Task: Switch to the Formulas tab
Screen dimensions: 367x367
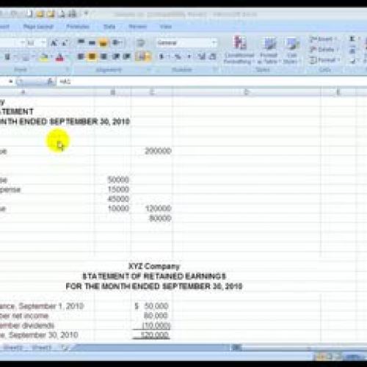Action: click(78, 26)
